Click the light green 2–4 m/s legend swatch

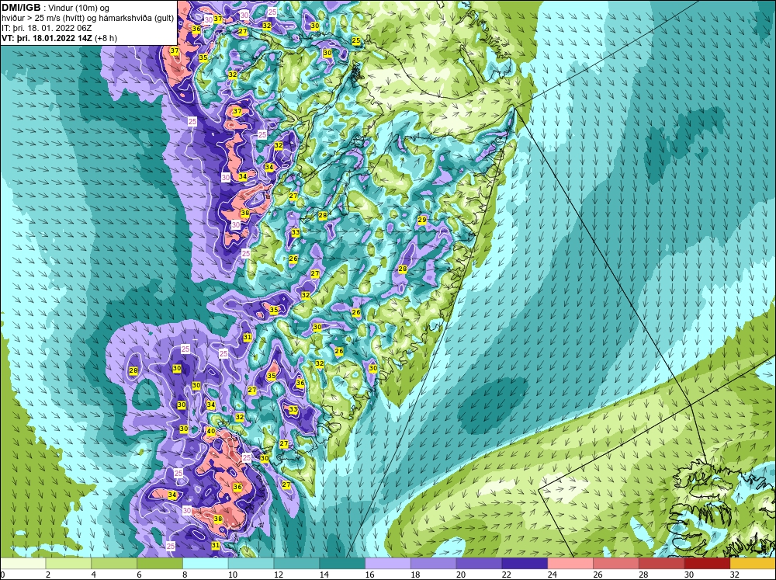(x=68, y=564)
